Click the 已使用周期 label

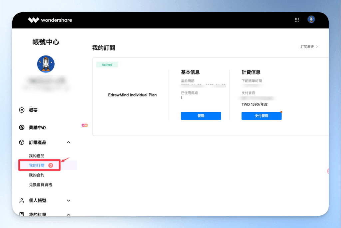point(189,93)
